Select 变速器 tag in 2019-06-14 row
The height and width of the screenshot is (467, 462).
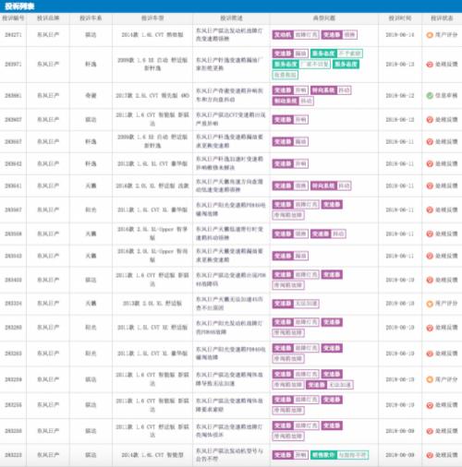click(x=332, y=35)
